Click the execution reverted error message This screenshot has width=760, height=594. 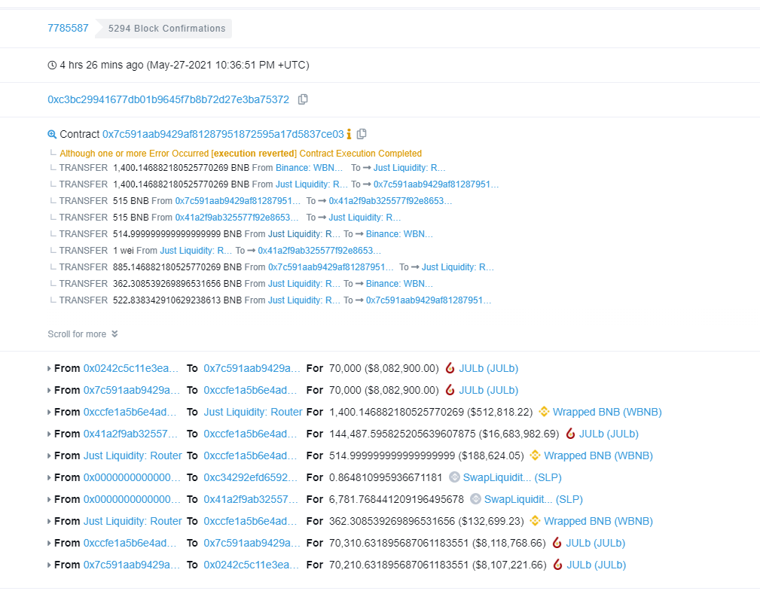(x=240, y=153)
